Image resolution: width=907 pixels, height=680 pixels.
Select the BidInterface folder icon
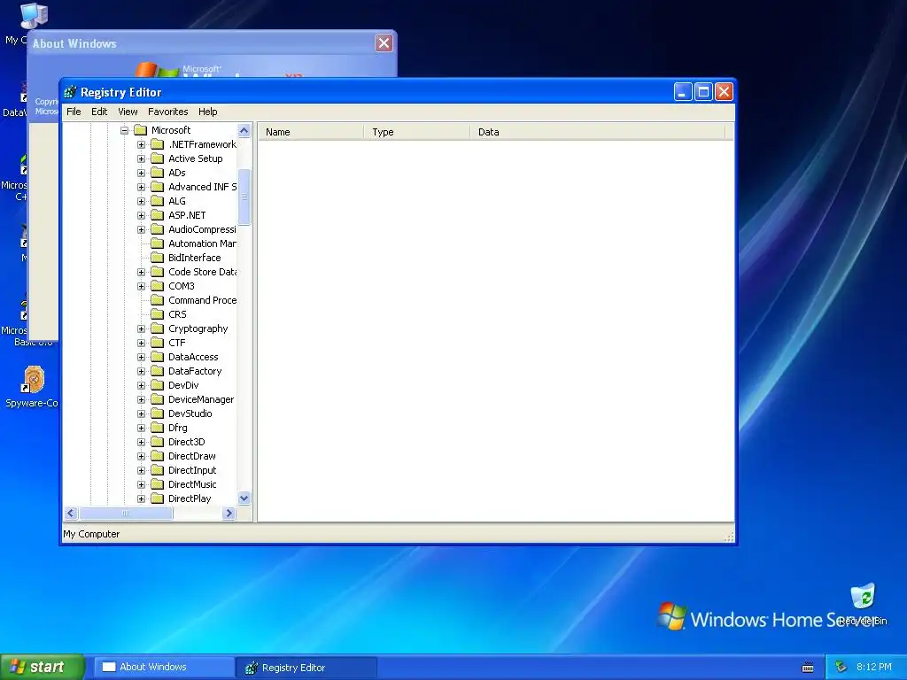pyautogui.click(x=158, y=258)
